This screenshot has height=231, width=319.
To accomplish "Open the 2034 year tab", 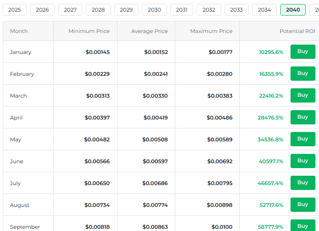I will [264, 10].
